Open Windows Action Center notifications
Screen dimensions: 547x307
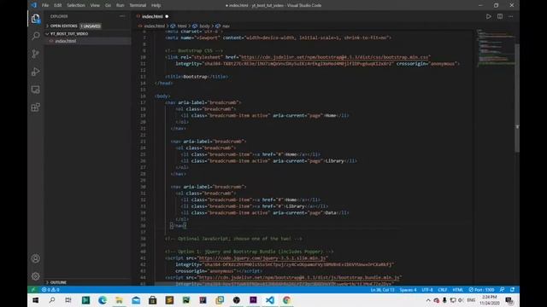pos(509,300)
